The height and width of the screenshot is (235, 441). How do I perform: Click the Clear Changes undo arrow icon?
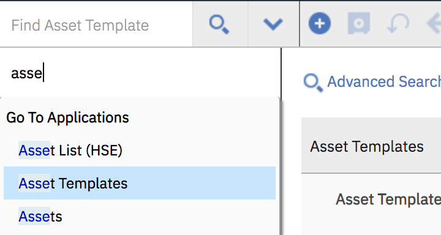pyautogui.click(x=398, y=24)
